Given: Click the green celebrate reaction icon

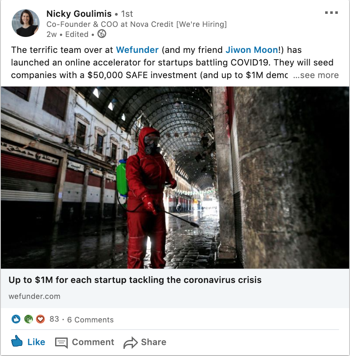Looking at the screenshot, I should coord(29,319).
